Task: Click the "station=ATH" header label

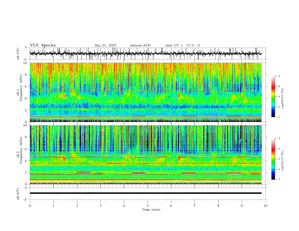Action: (x=140, y=45)
